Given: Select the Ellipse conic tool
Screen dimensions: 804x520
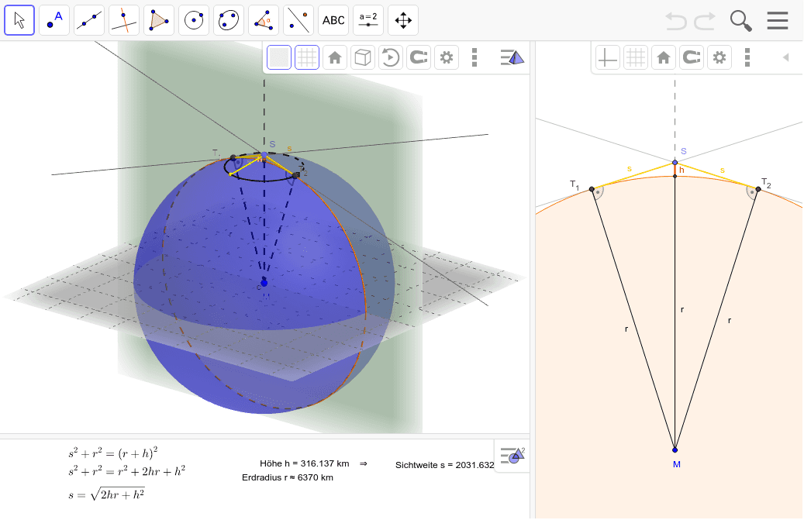Looking at the screenshot, I should 229,20.
